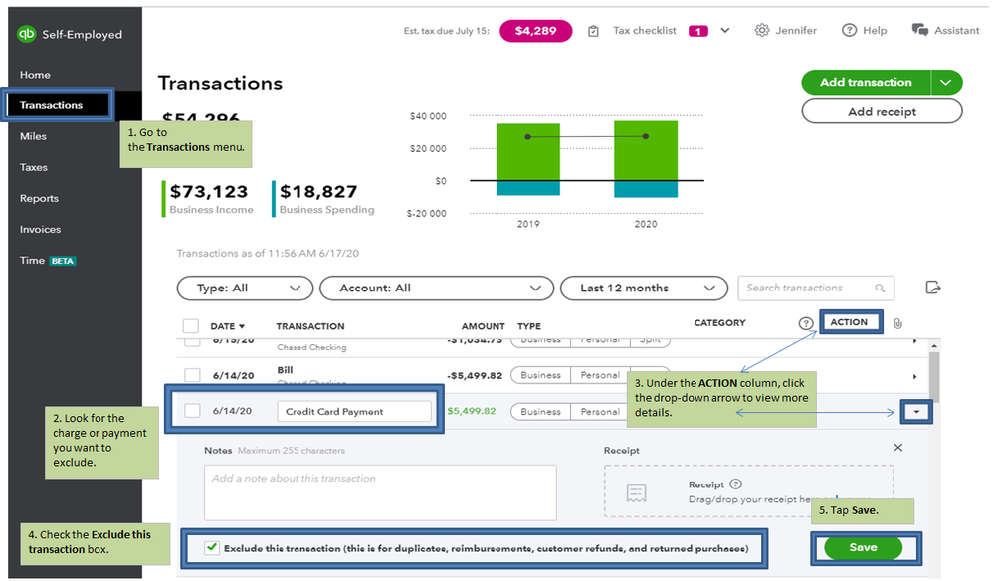Expand the Bill row action arrow
This screenshot has width=993, height=581.
click(914, 377)
